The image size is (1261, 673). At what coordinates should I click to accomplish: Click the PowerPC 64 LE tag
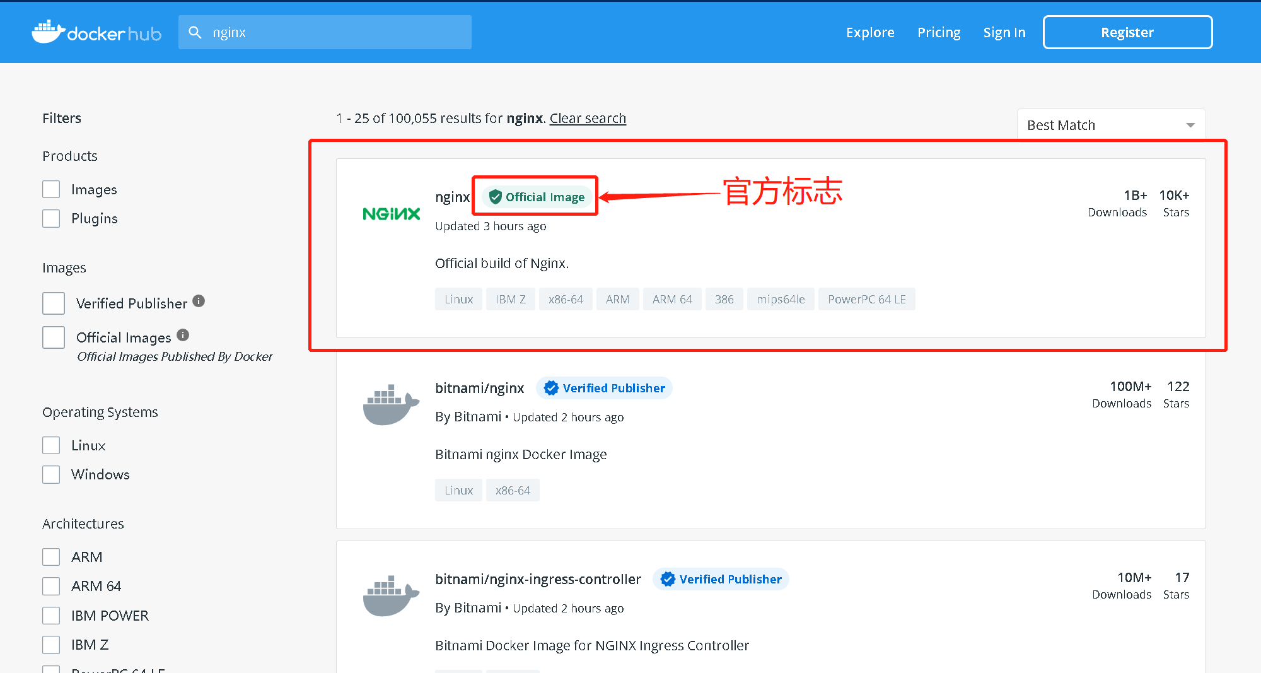[x=867, y=299]
